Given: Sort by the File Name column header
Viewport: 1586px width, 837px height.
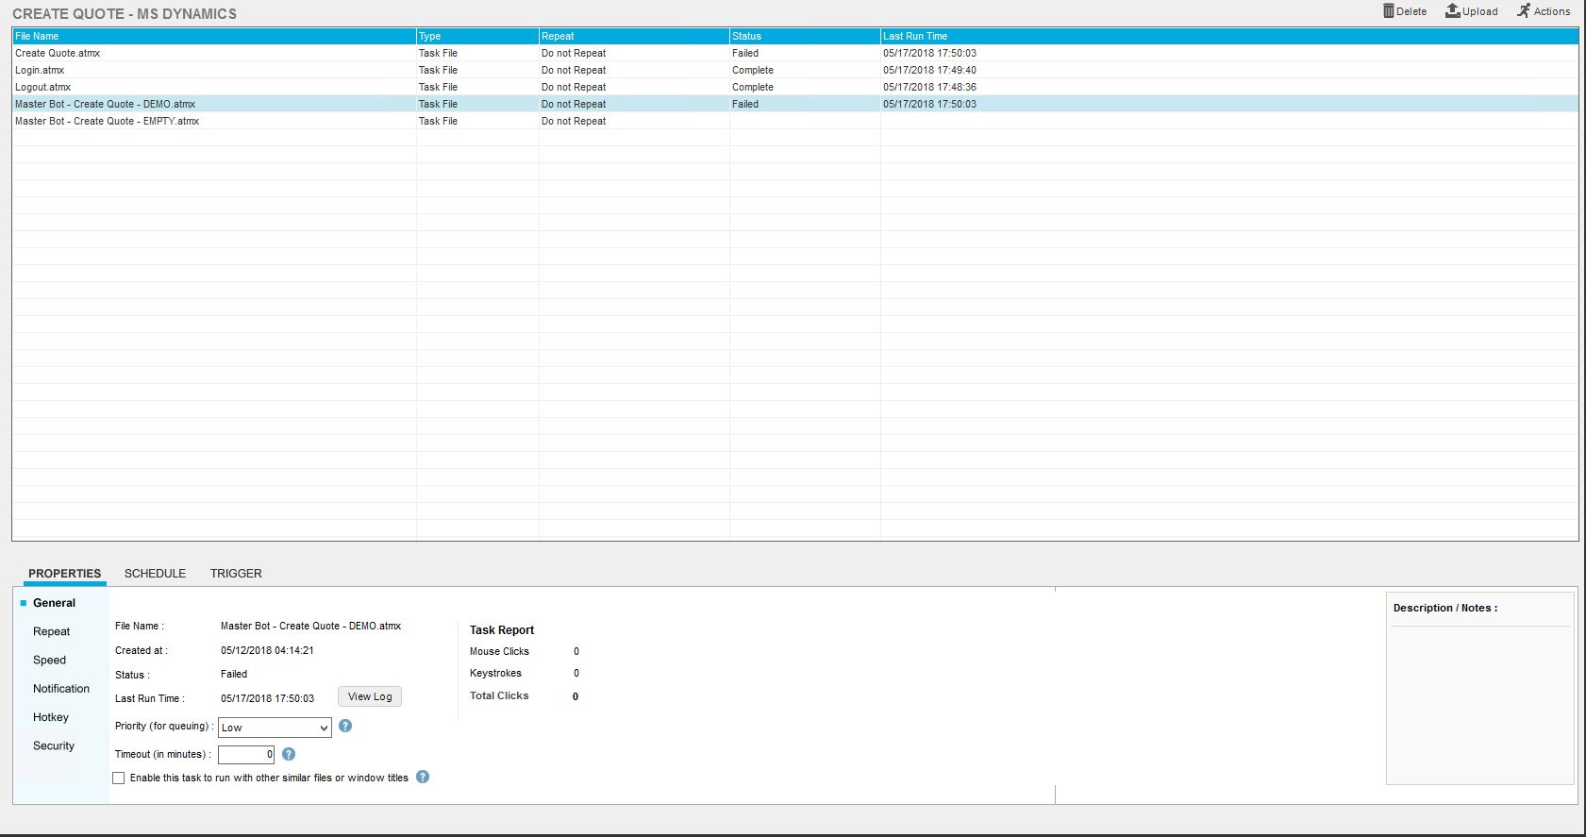Looking at the screenshot, I should click(214, 36).
